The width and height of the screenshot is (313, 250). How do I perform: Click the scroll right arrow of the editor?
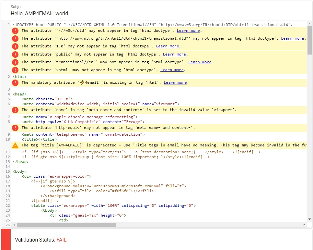tap(304, 225)
